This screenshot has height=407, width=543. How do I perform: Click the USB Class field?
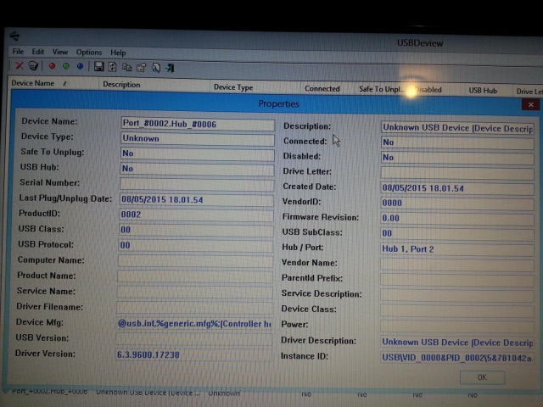196,230
